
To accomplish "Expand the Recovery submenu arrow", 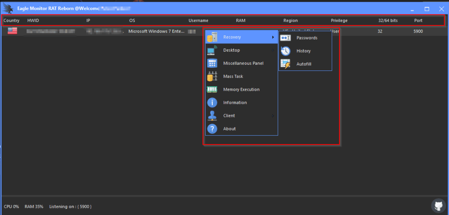I will pos(273,38).
